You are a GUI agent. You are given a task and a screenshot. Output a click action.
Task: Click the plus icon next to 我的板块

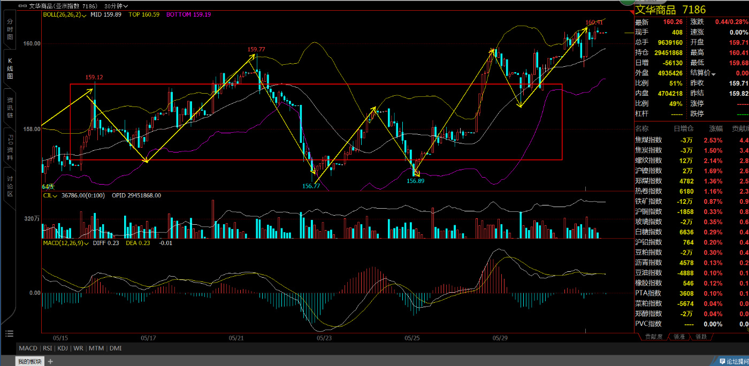pos(51,362)
